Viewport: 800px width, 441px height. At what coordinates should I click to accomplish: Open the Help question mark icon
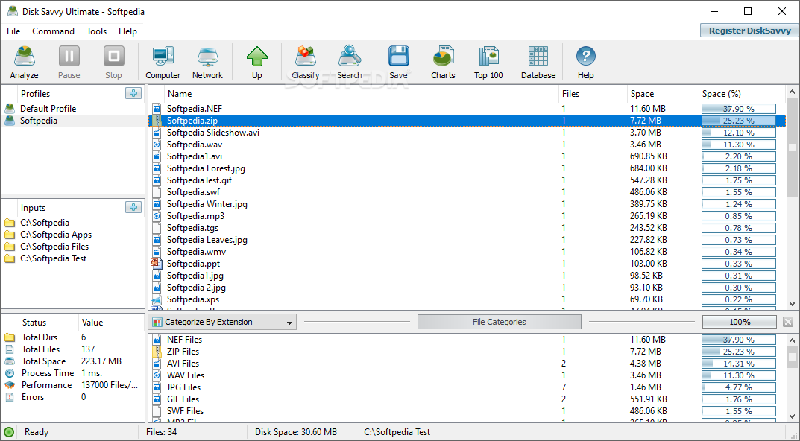[x=586, y=56]
